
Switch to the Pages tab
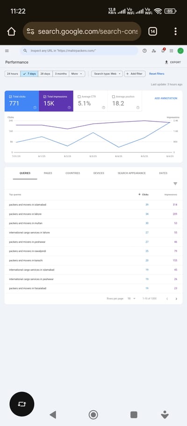click(48, 173)
